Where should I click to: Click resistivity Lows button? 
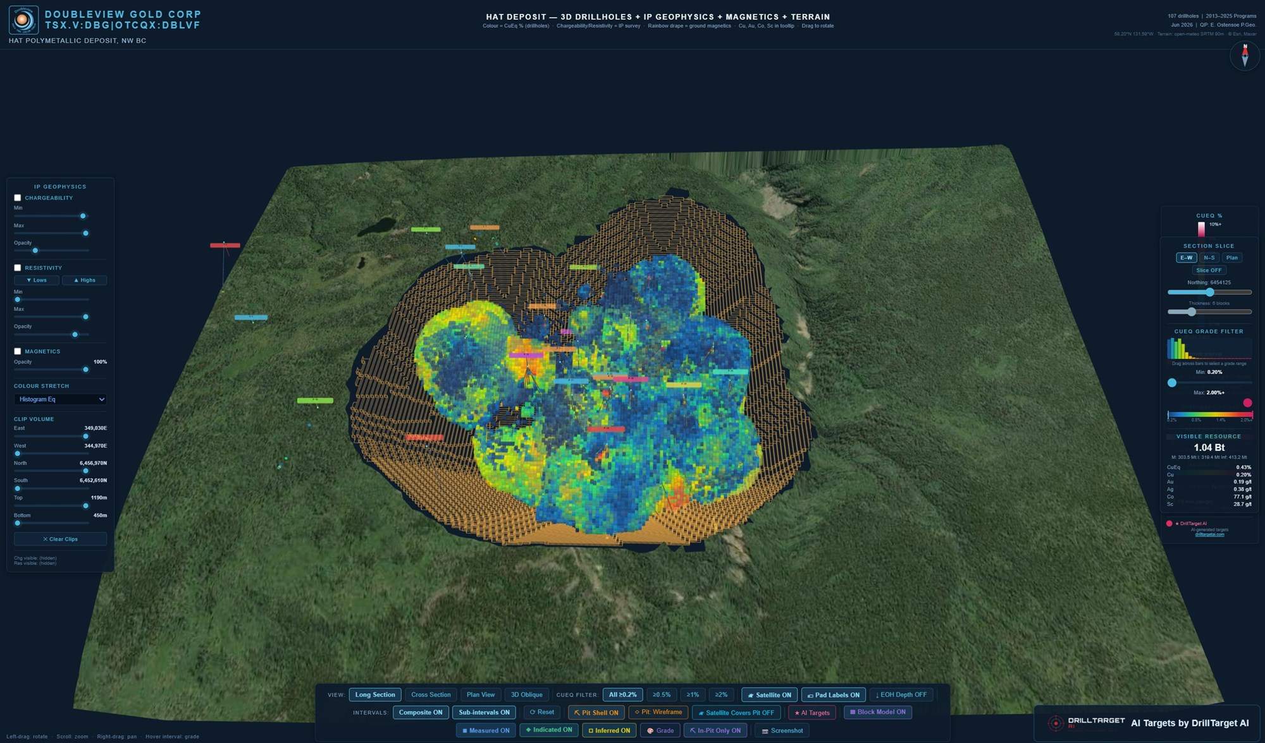tap(36, 281)
